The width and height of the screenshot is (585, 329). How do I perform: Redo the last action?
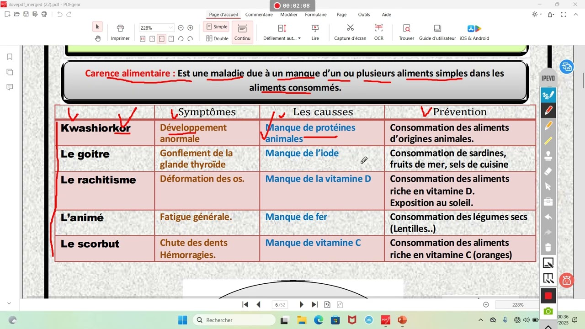(69, 14)
